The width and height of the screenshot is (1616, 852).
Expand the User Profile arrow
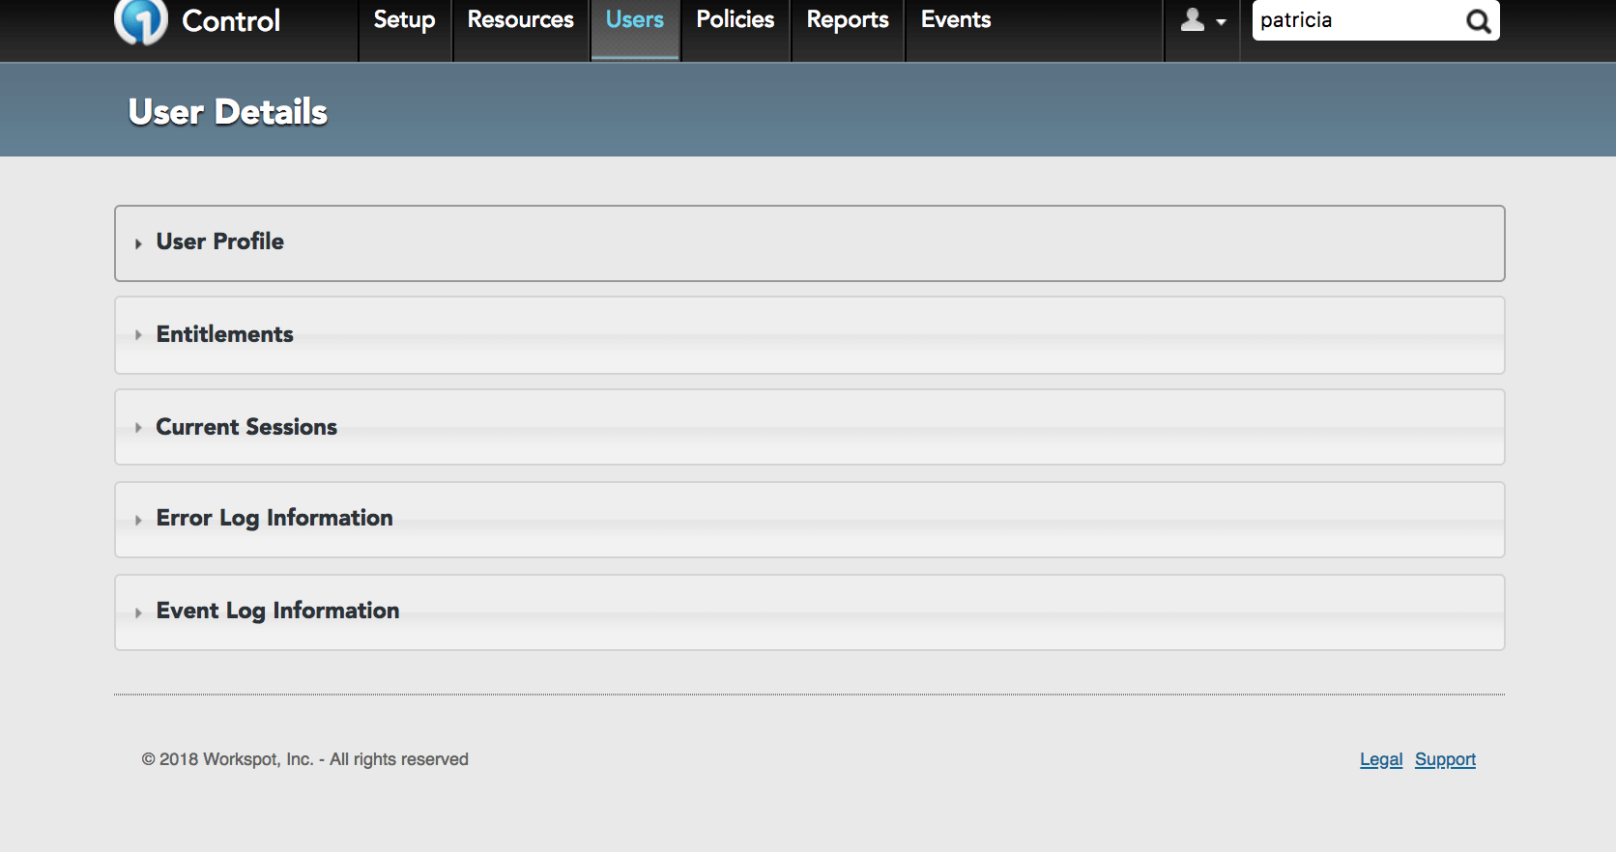click(138, 243)
